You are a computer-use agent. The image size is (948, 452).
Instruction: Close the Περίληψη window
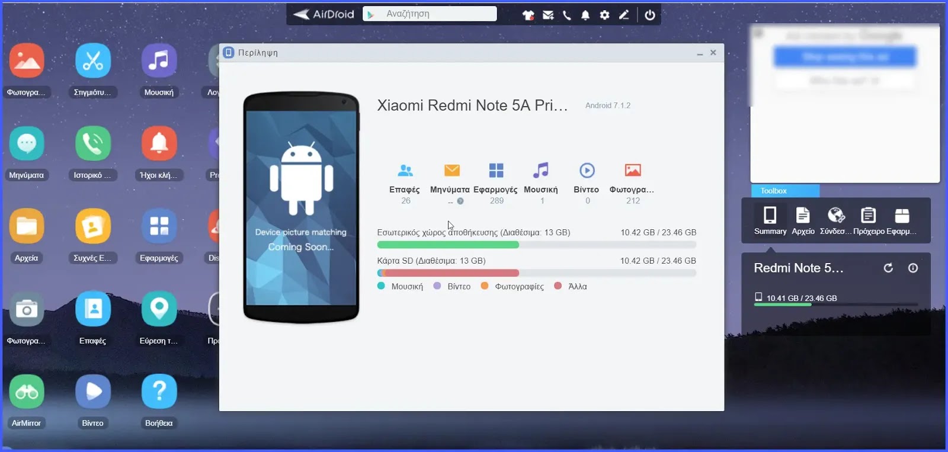tap(713, 53)
